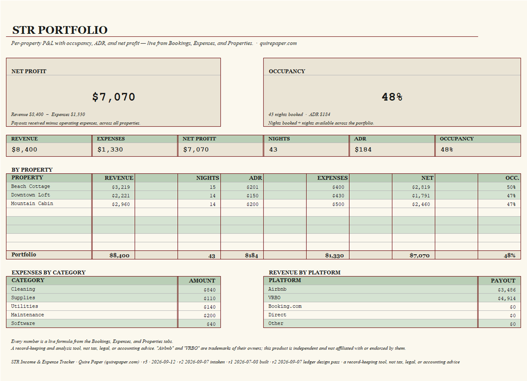
Task: Click the line '43 nights booked · ADR $184'
Action: coord(300,114)
